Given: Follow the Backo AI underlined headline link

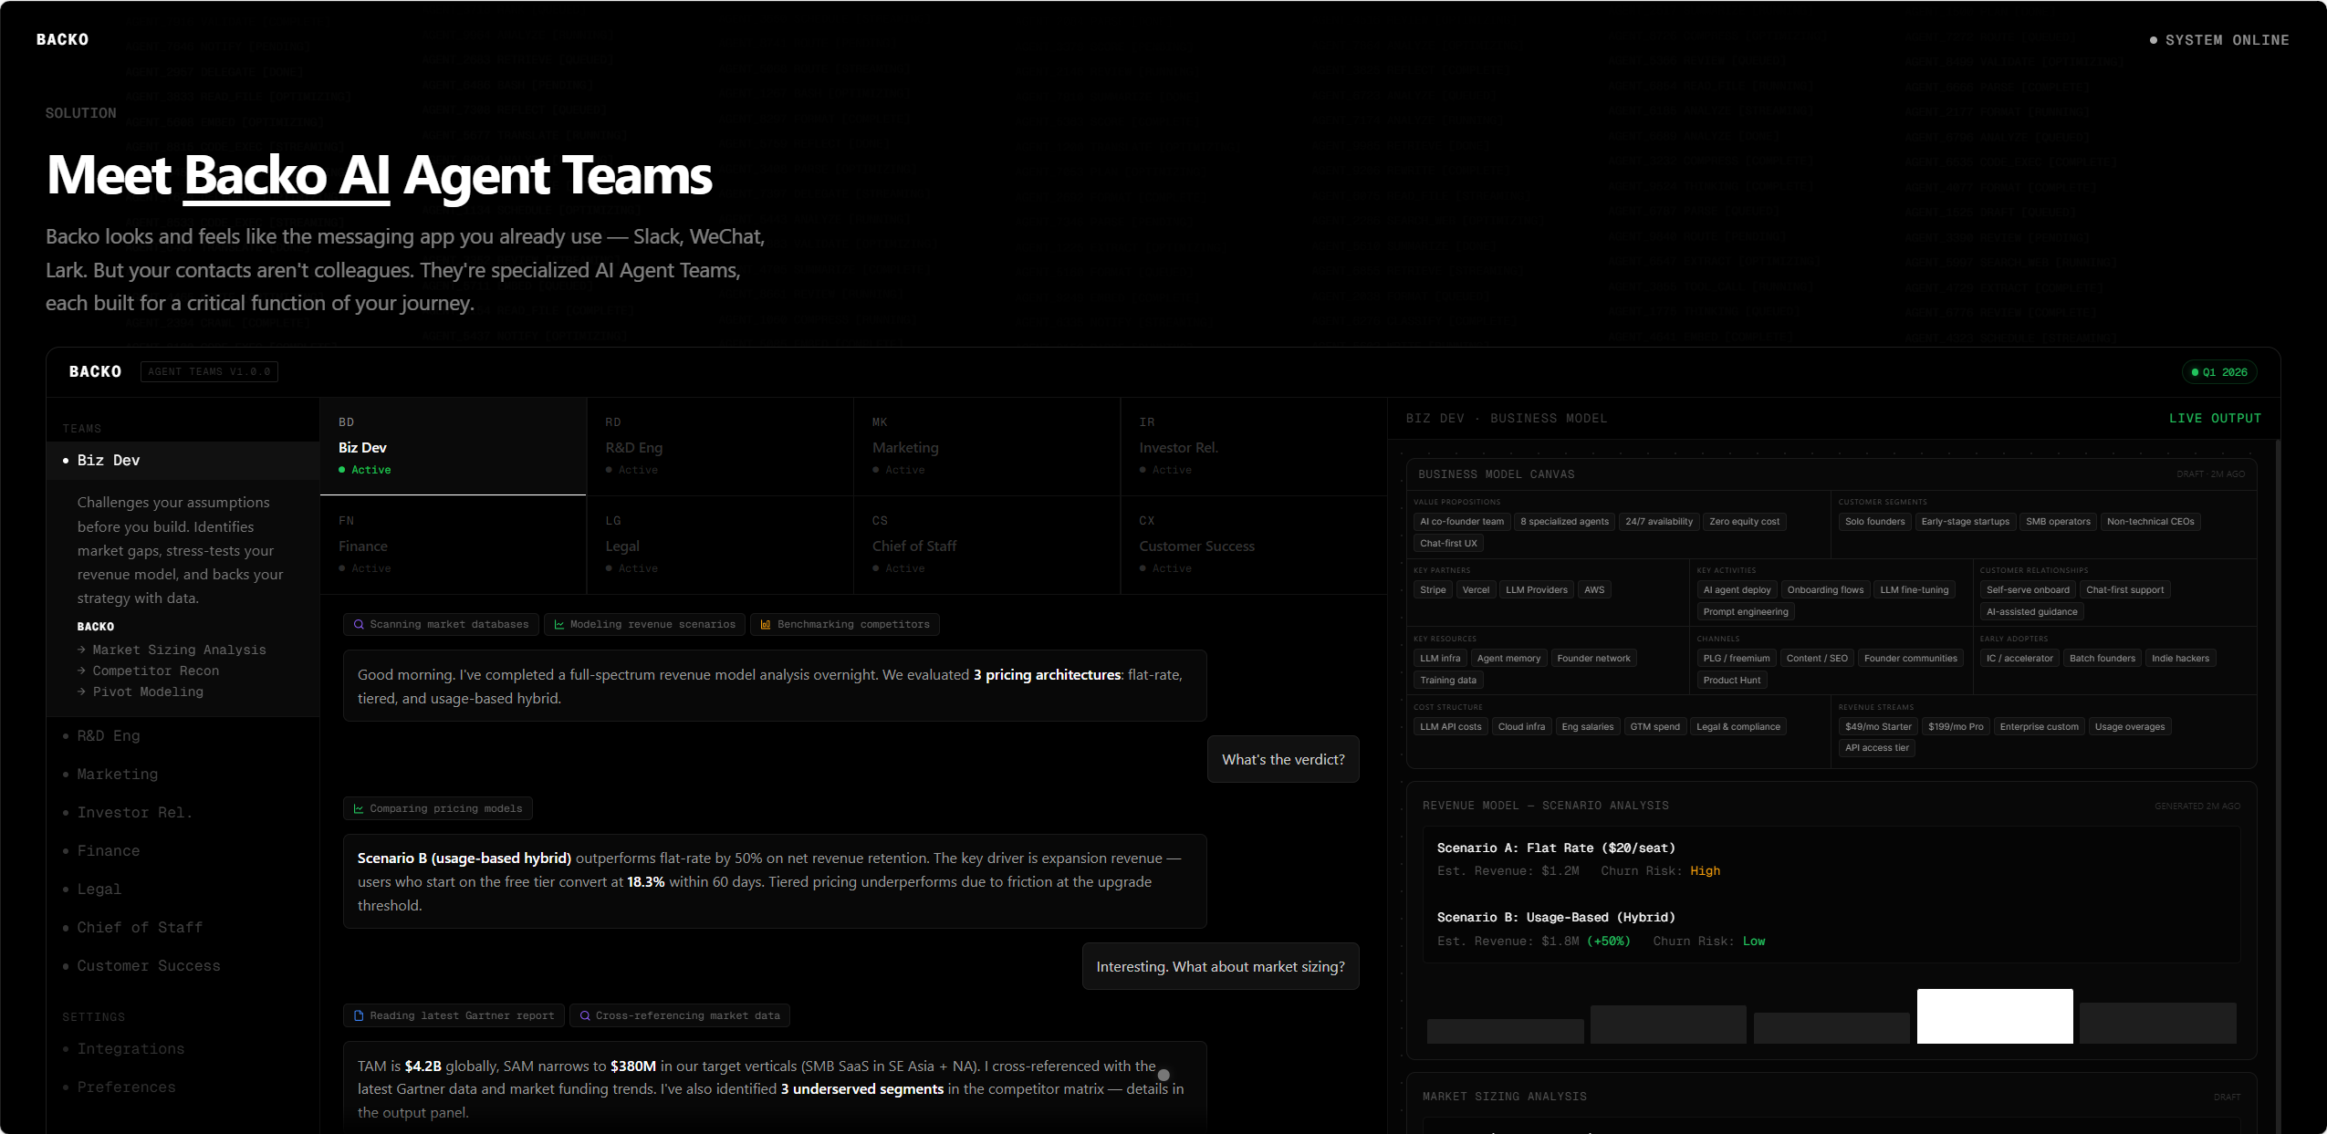Looking at the screenshot, I should pyautogui.click(x=287, y=175).
